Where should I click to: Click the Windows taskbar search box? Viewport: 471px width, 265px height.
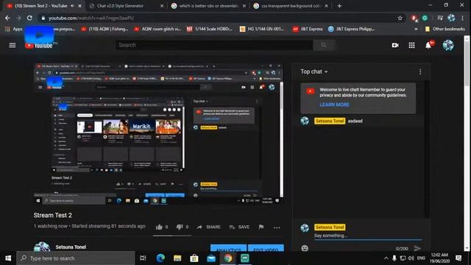click(x=75, y=258)
